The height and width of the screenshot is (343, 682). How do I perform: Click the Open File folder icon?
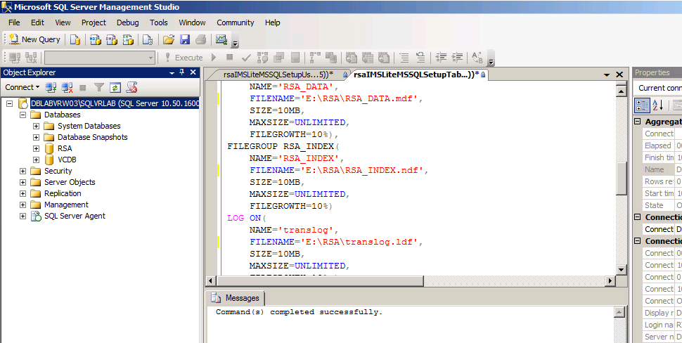(168, 39)
